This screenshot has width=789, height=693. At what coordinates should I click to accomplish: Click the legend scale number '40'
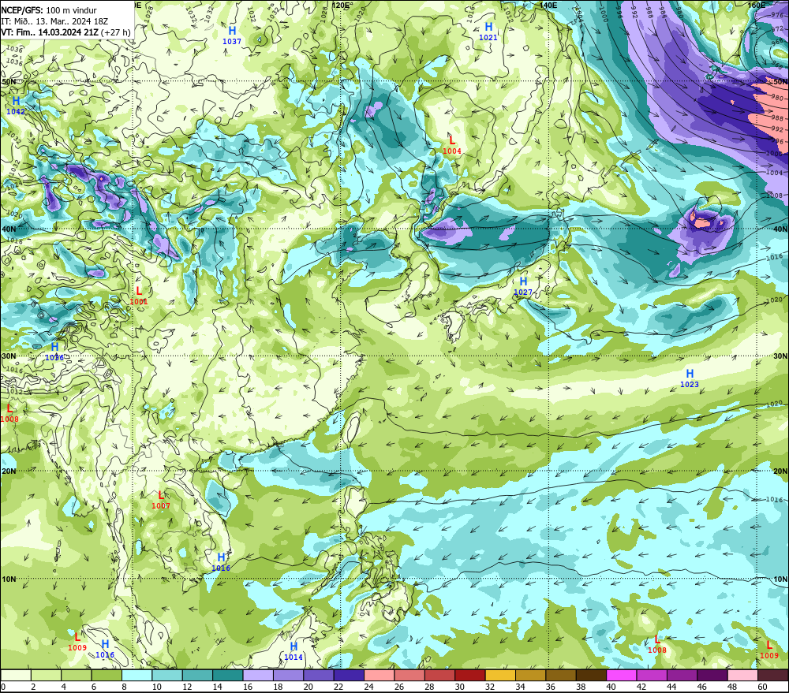coord(611,687)
